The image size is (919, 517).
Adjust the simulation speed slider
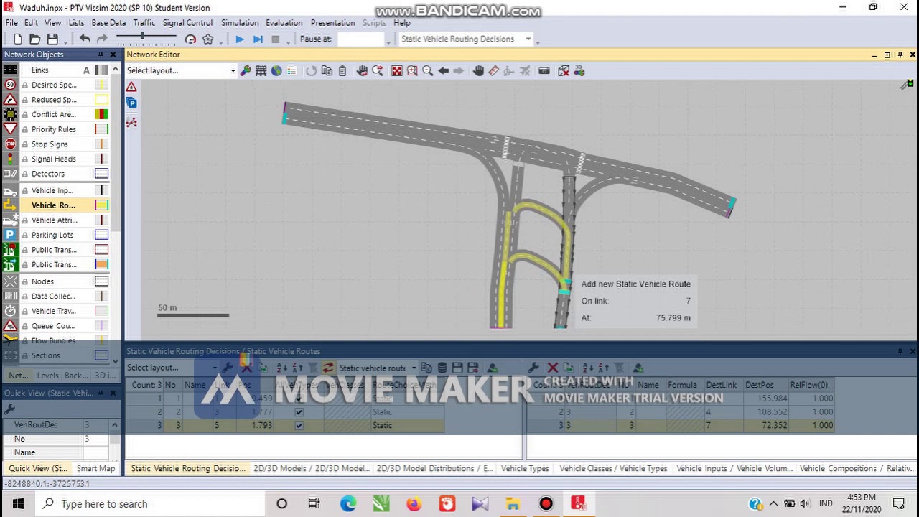tap(142, 37)
